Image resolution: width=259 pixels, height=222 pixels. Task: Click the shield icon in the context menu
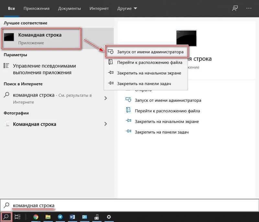coord(111,52)
